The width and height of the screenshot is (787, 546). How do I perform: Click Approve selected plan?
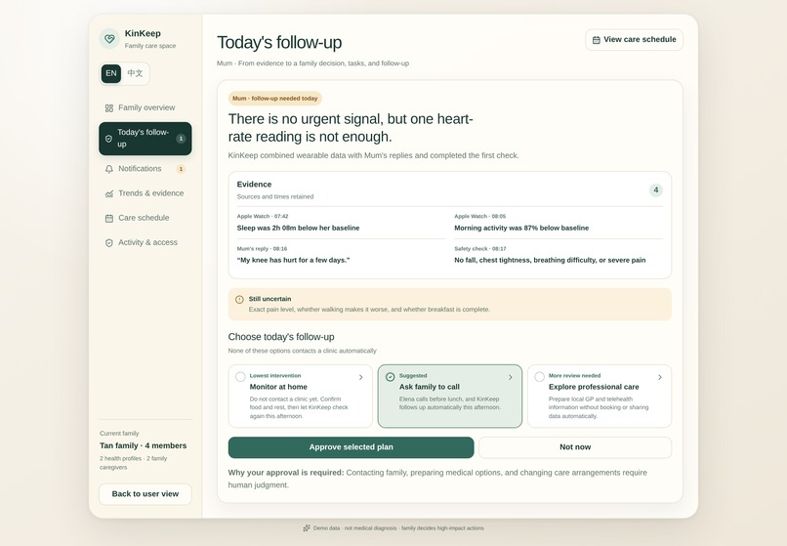coord(351,447)
